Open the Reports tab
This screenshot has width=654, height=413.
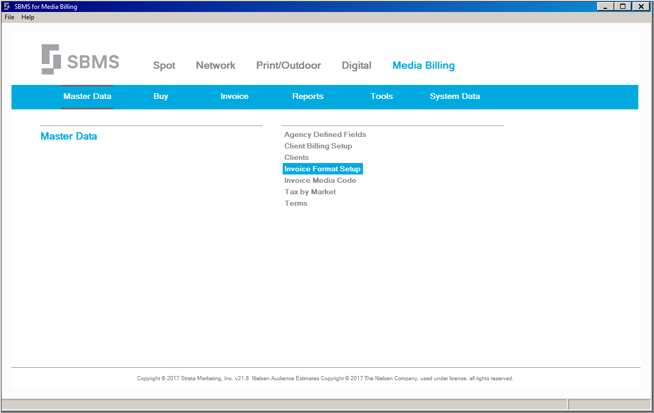308,96
